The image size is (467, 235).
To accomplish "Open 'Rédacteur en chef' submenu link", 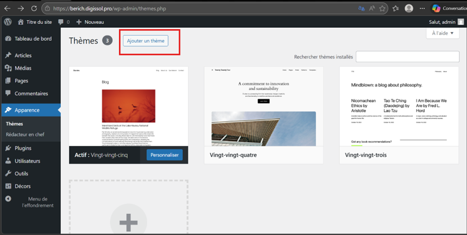I will (25, 135).
